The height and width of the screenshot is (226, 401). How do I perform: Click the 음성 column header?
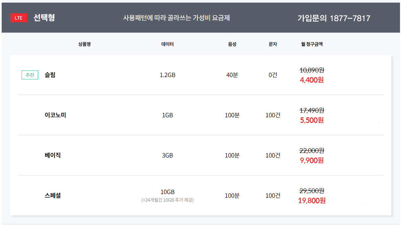tap(232, 44)
